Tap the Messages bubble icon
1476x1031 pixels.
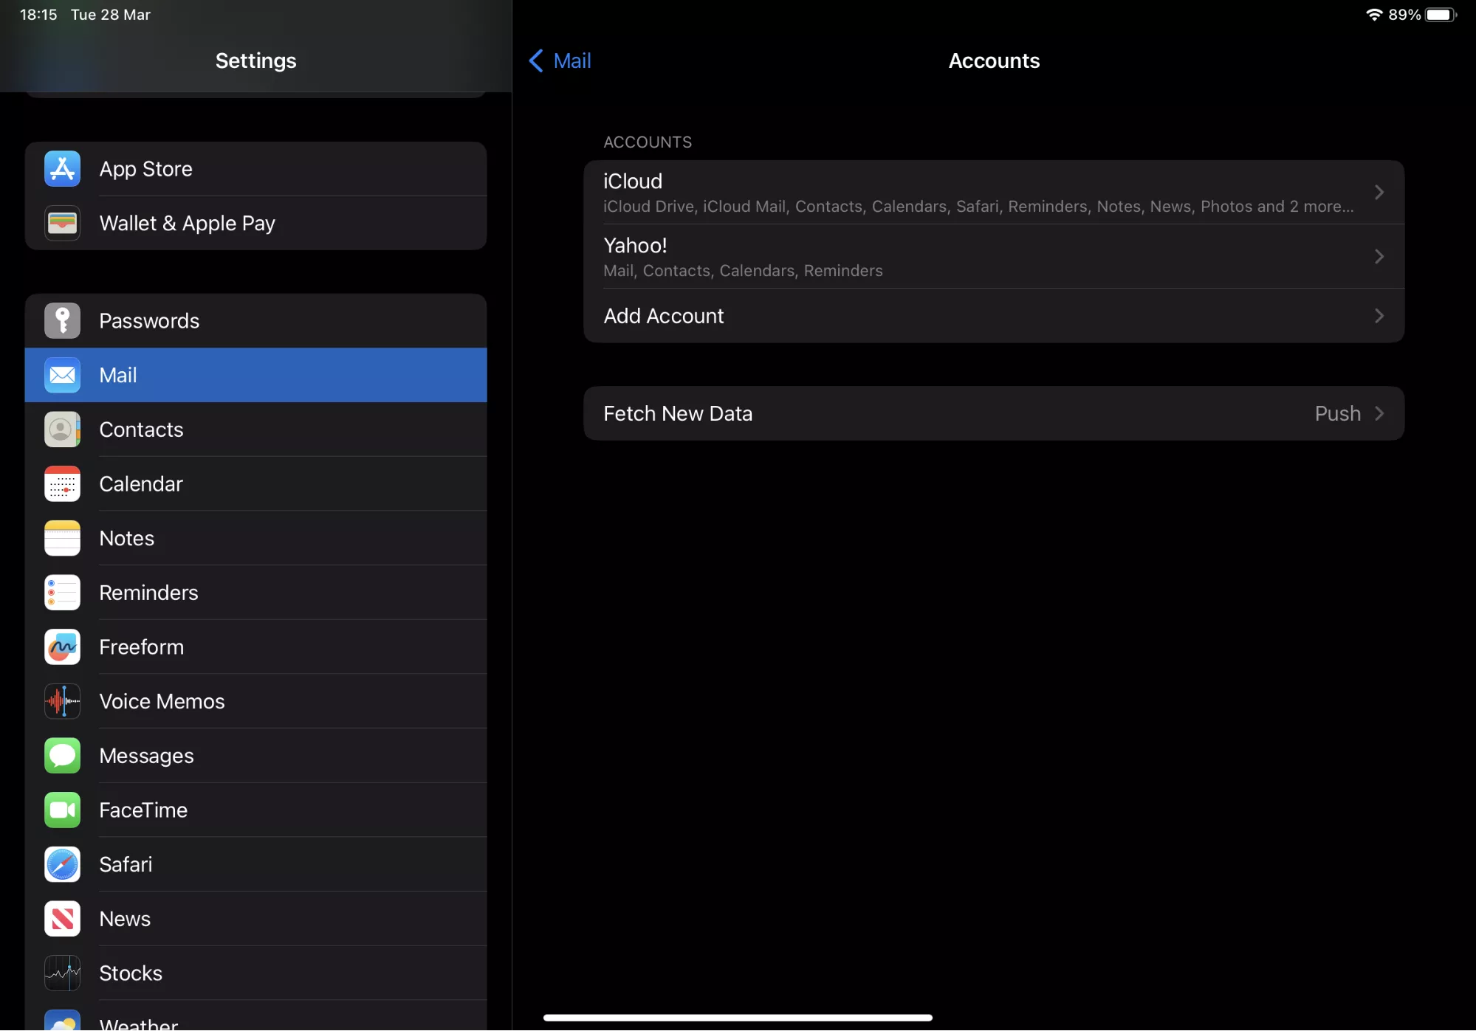[62, 756]
